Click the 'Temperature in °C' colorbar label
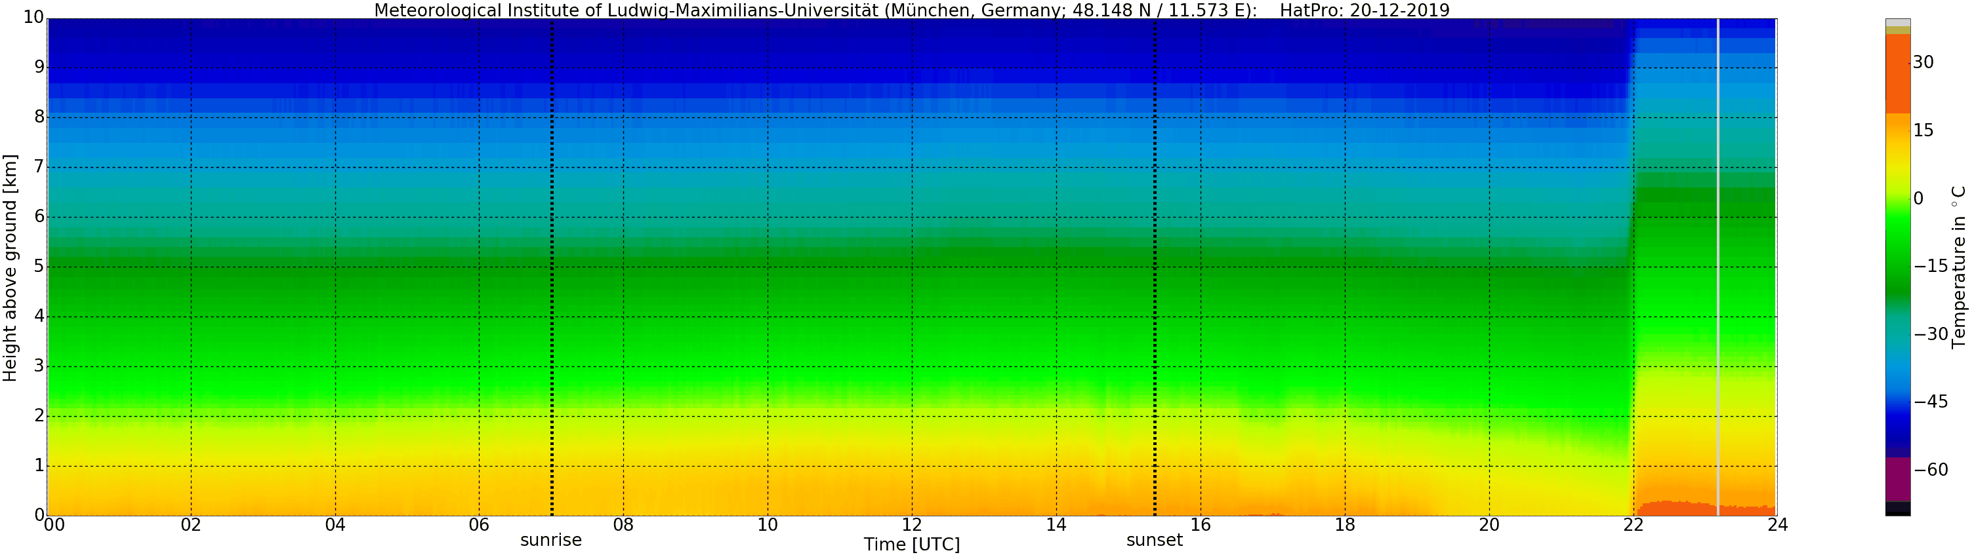Screen dimensions: 1974x557 tap(1960, 266)
